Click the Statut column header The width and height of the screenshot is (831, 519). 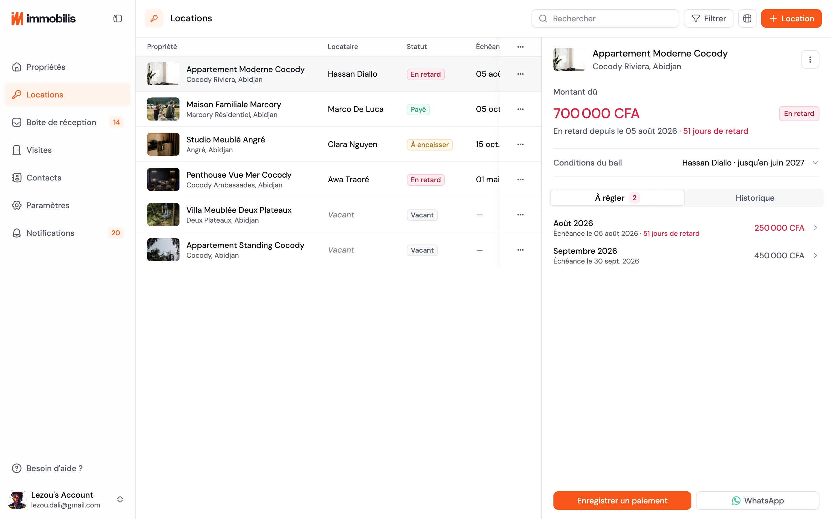pos(417,47)
